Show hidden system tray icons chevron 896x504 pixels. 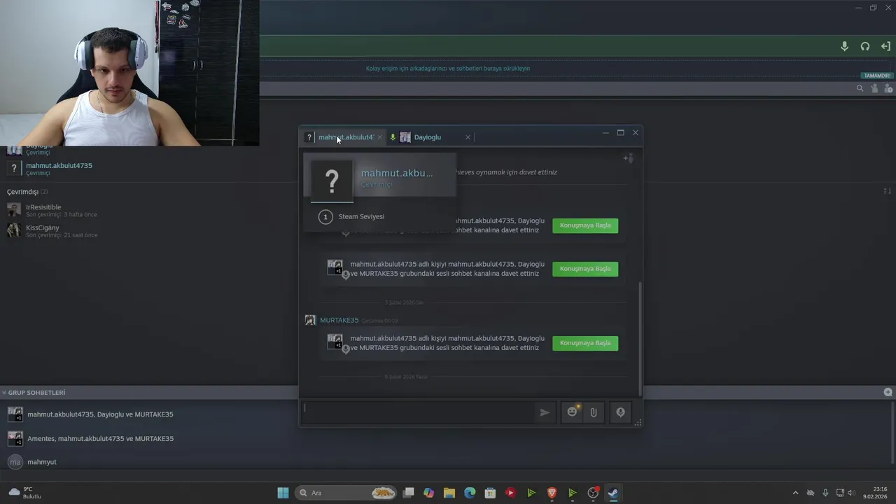pos(795,493)
